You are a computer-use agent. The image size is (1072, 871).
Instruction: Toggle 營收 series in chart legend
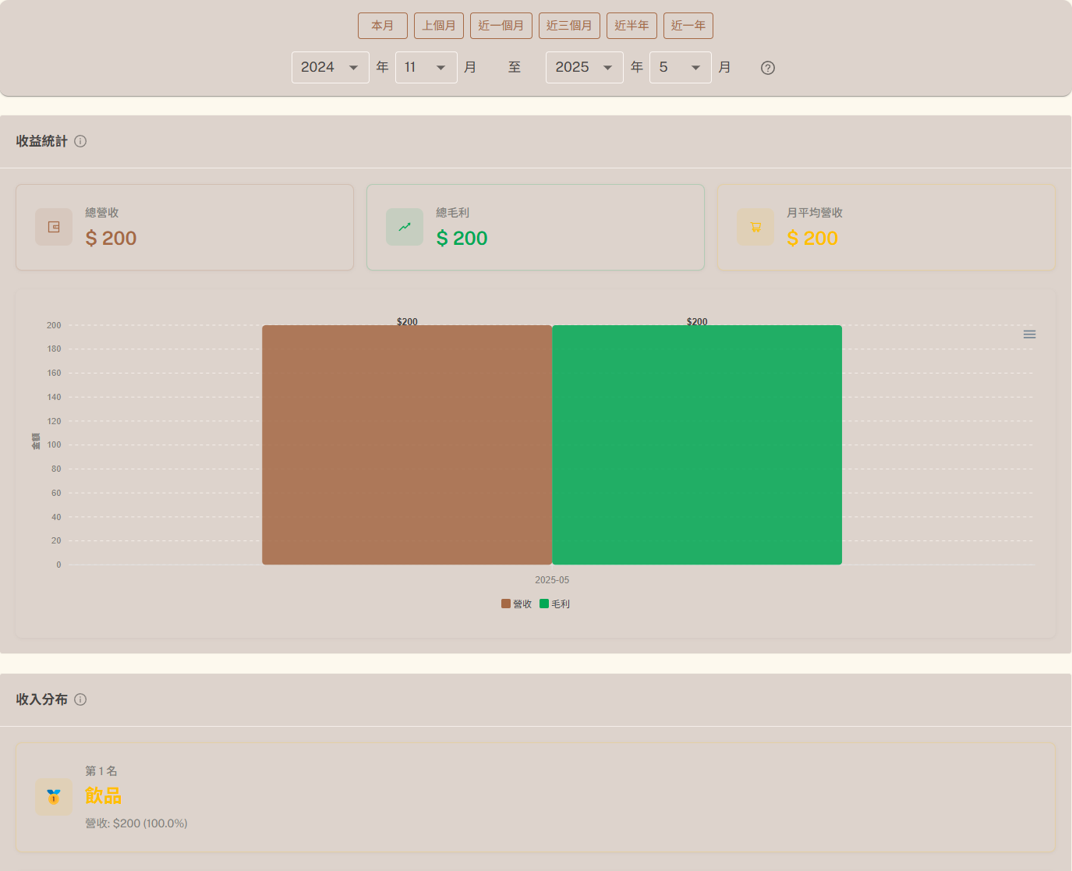click(516, 604)
